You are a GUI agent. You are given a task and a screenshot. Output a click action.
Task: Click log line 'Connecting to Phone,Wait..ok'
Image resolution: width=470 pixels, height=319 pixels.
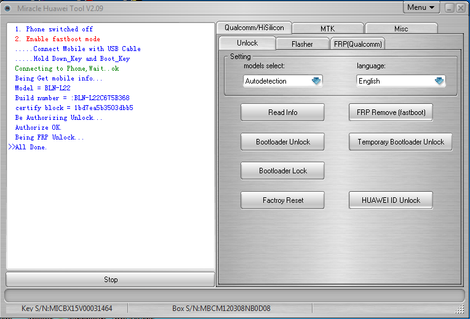tap(67, 69)
